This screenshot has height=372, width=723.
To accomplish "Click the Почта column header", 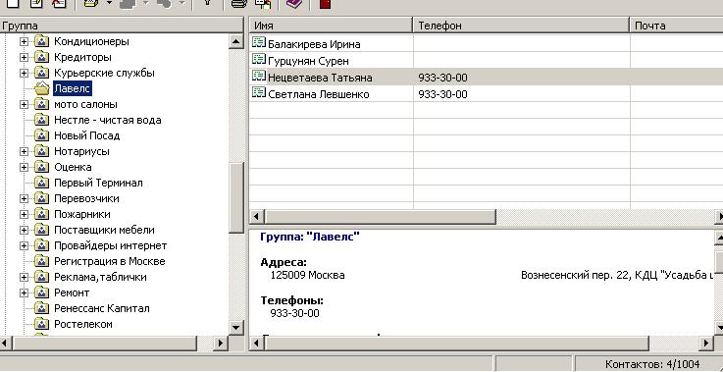I will 677,26.
